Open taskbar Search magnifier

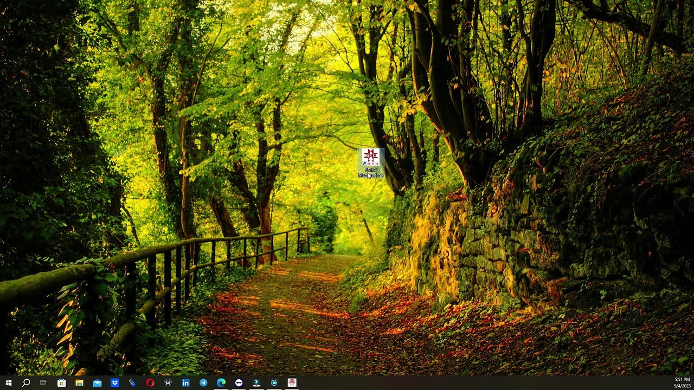(x=26, y=383)
